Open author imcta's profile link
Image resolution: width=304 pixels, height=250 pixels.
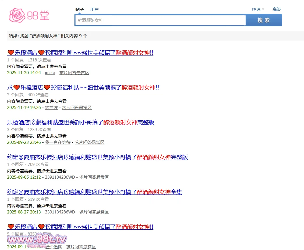[50, 73]
